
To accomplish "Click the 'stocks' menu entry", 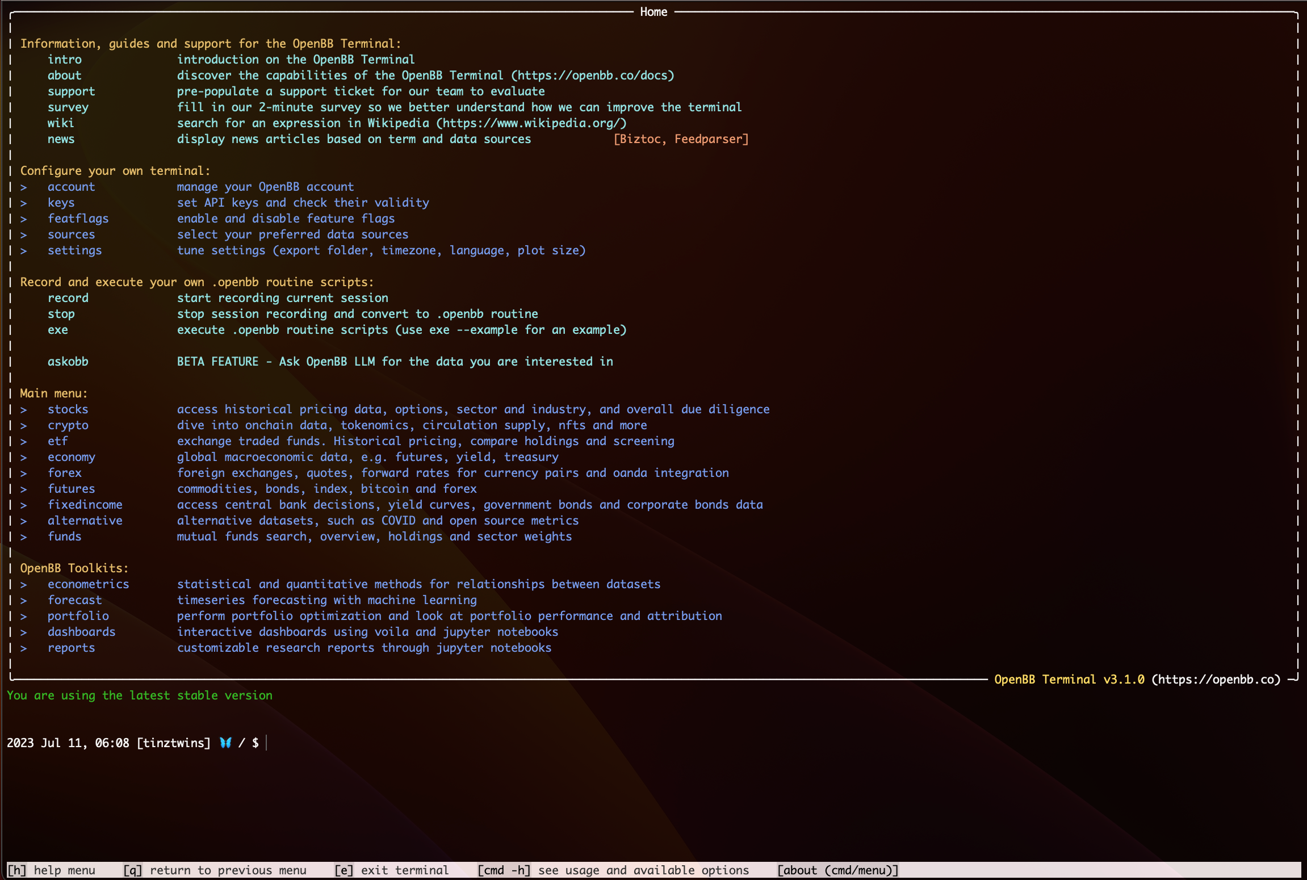I will pyautogui.click(x=68, y=409).
